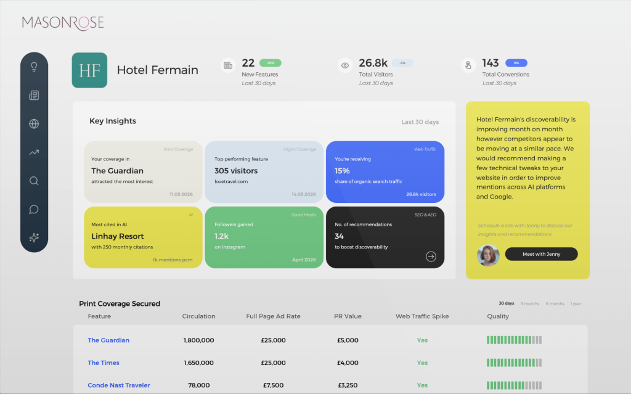Viewport: 631px width, 394px height.
Task: Click the 78,000 circulation value
Action: point(199,385)
